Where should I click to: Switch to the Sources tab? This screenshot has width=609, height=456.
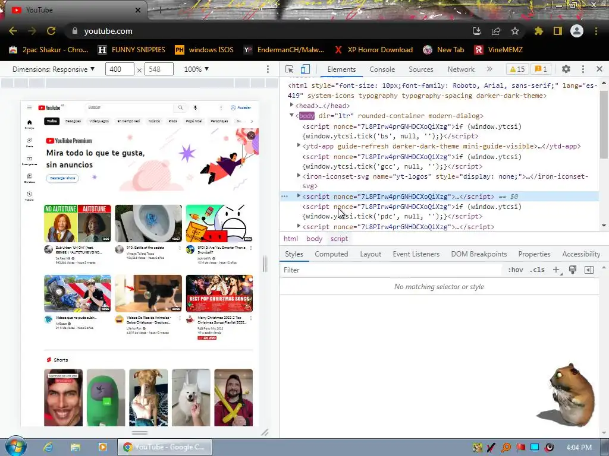click(x=420, y=69)
